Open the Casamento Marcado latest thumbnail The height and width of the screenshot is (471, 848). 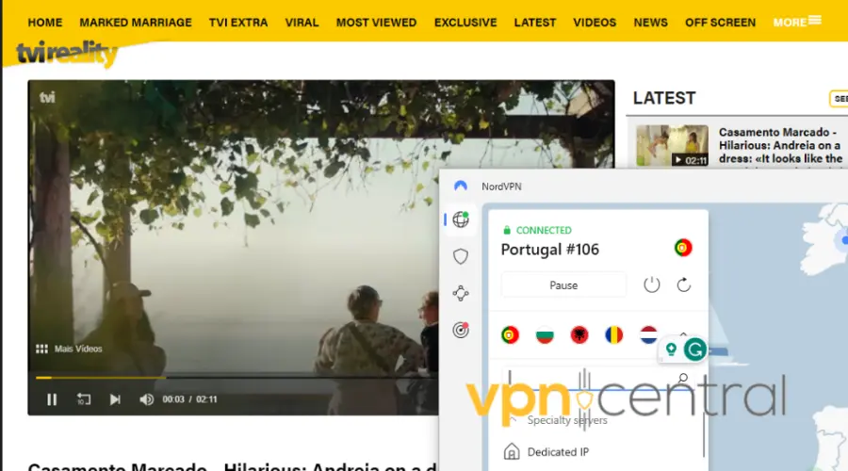point(672,145)
